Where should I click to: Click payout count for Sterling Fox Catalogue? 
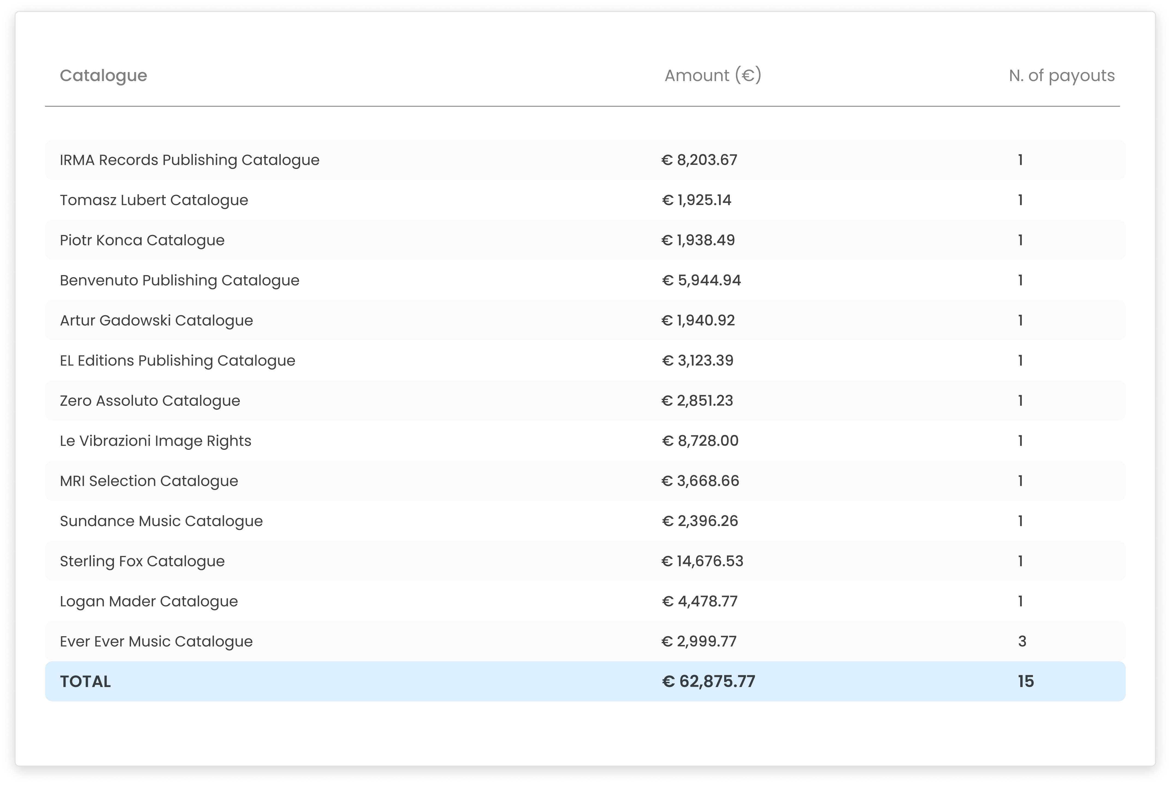[x=1020, y=561]
